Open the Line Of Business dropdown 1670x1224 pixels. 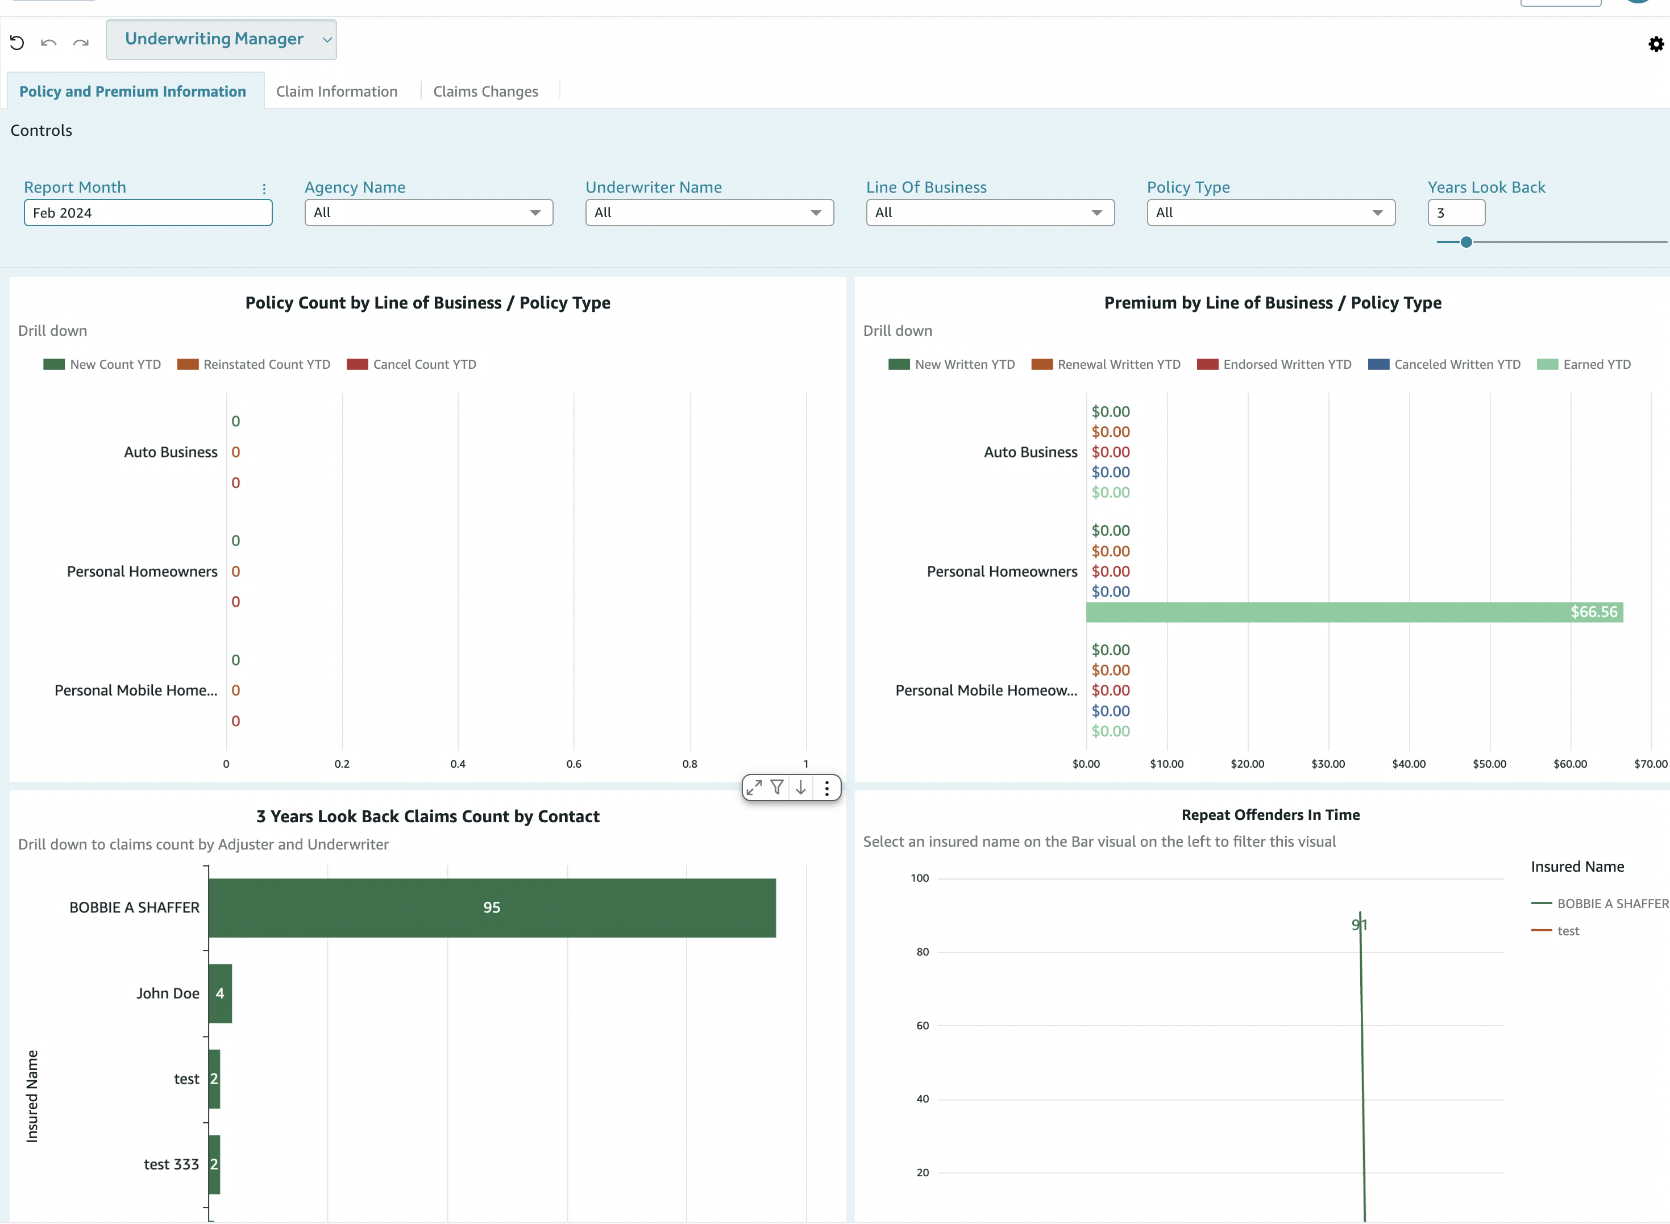click(990, 213)
